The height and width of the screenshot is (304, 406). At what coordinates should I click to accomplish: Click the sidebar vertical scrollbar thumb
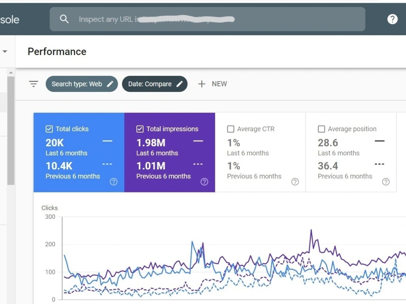pyautogui.click(x=11, y=131)
